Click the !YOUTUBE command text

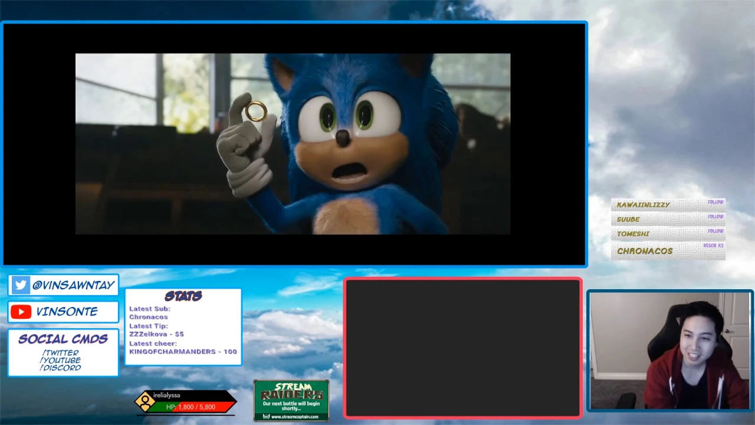(60, 360)
